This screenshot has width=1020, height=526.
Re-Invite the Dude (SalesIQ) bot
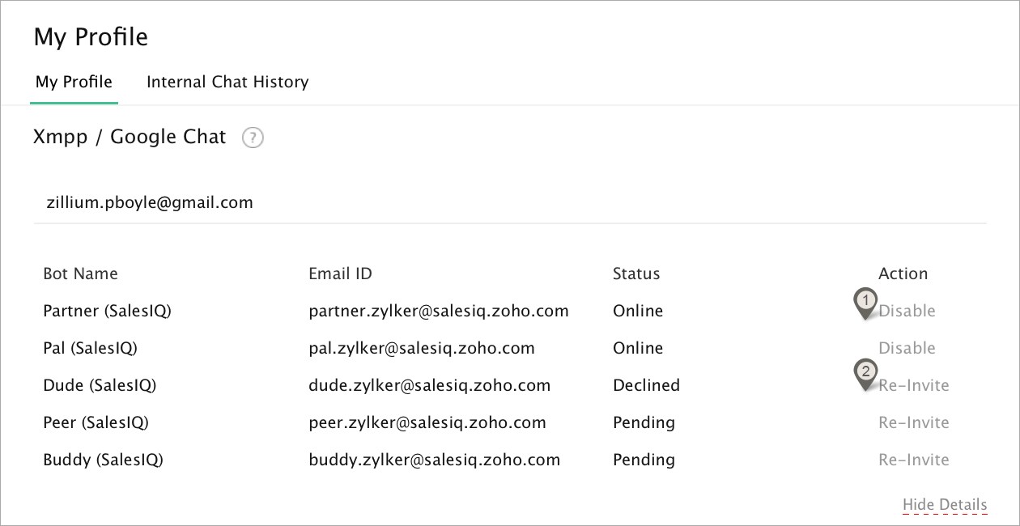tap(914, 385)
